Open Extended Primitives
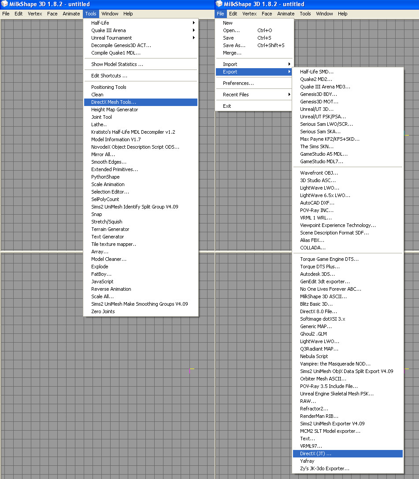419x479 pixels. (x=141, y=169)
